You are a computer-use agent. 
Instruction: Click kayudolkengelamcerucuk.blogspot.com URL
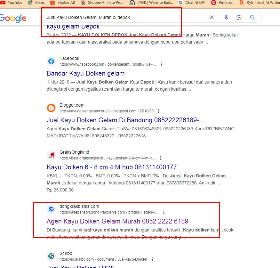point(107,111)
